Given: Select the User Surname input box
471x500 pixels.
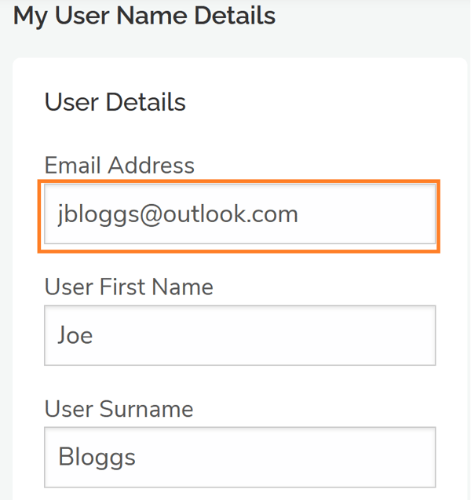Looking at the screenshot, I should coord(239,457).
